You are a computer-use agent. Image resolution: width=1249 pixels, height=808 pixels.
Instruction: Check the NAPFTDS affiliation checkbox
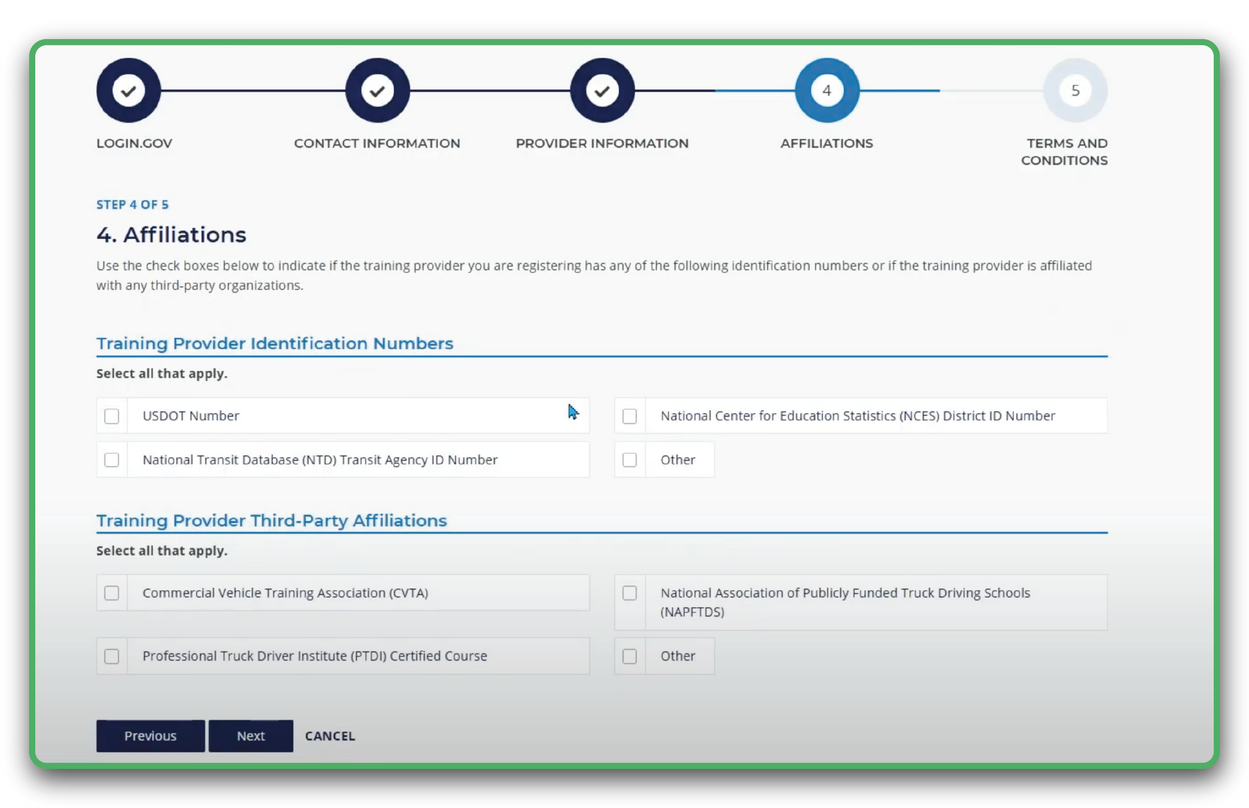(629, 593)
